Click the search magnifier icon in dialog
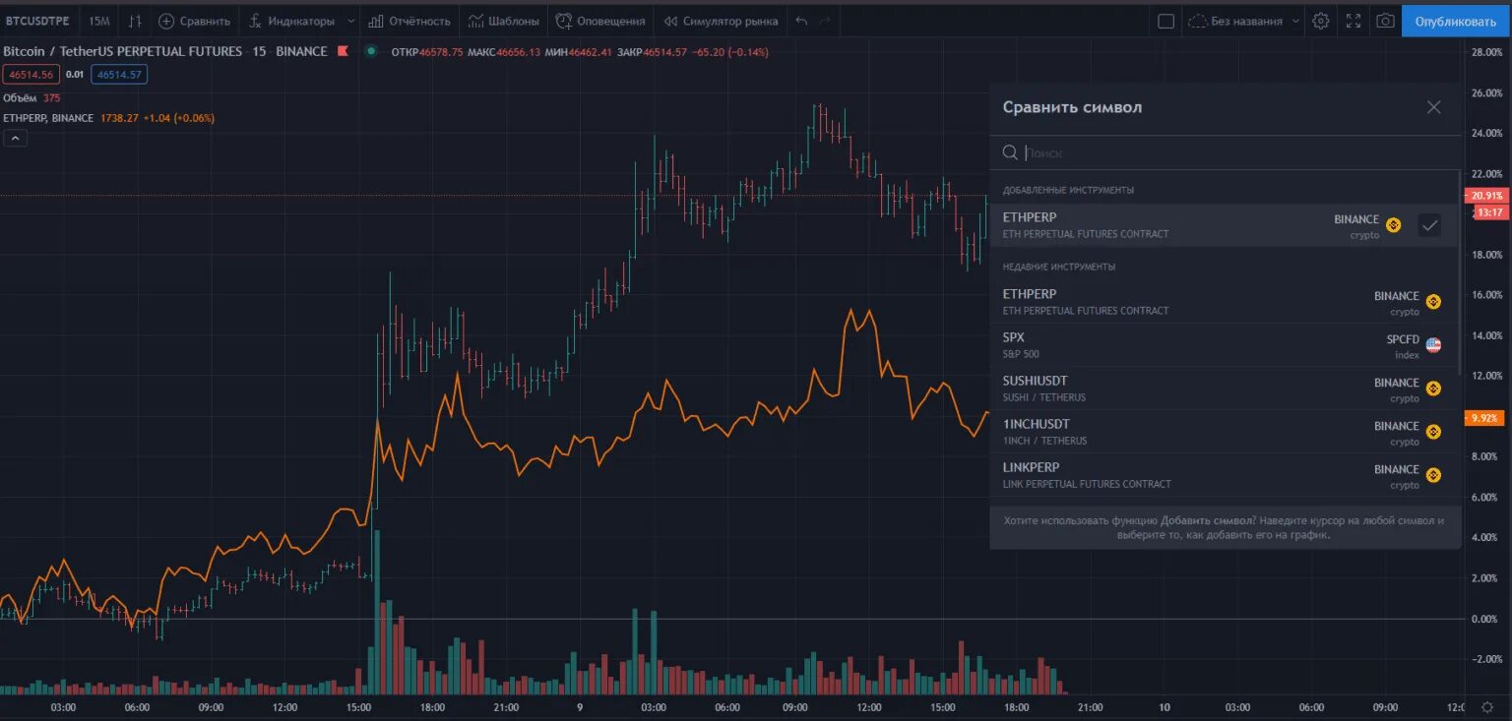Screen dimensions: 1512x721 point(1010,152)
